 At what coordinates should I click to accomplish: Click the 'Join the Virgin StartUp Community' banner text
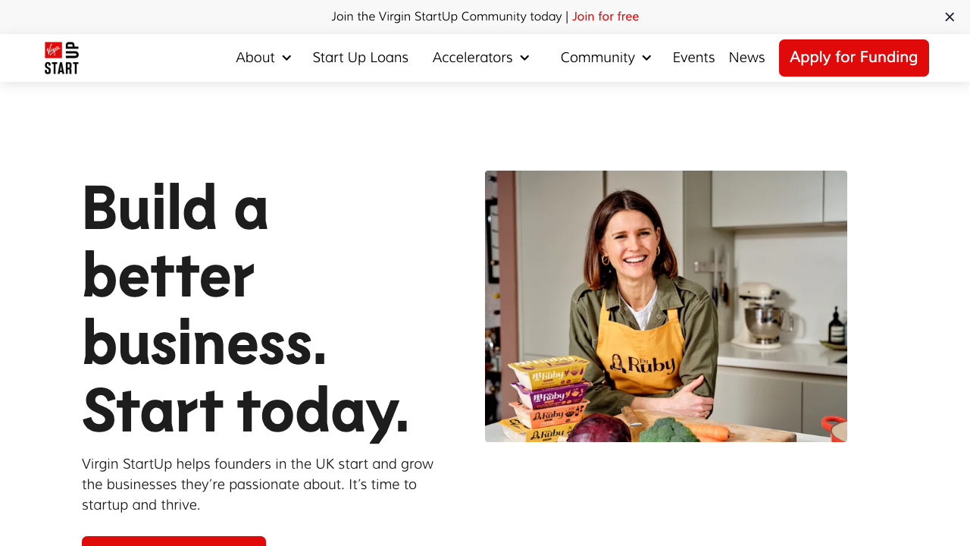[x=446, y=17]
